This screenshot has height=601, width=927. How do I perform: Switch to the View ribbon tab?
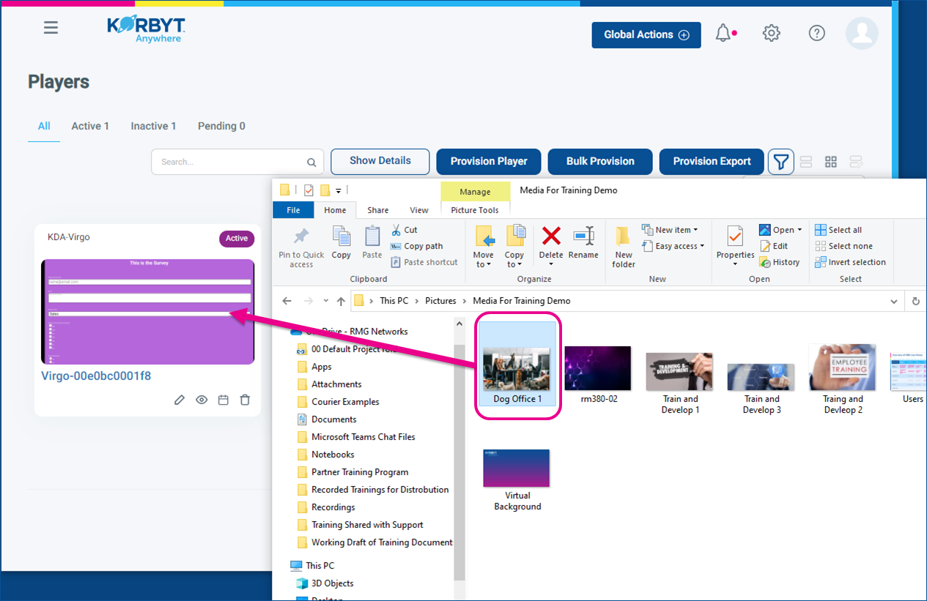(x=419, y=210)
